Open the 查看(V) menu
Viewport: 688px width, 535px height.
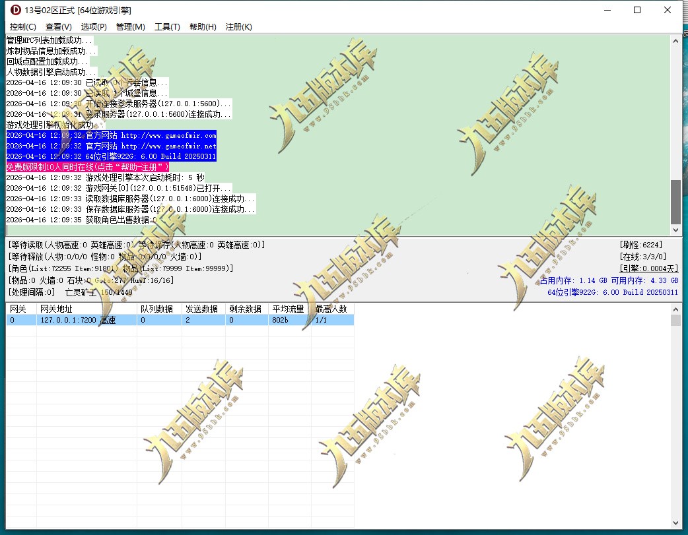pos(58,27)
